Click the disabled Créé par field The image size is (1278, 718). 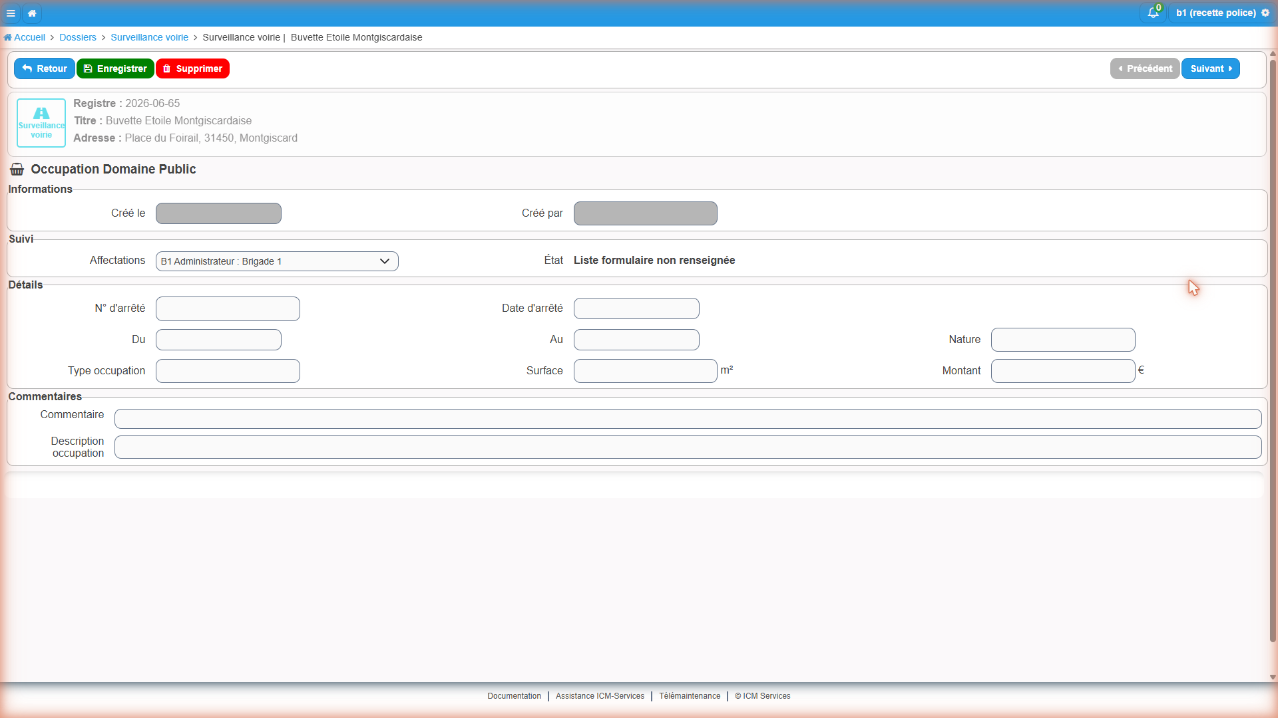click(646, 213)
